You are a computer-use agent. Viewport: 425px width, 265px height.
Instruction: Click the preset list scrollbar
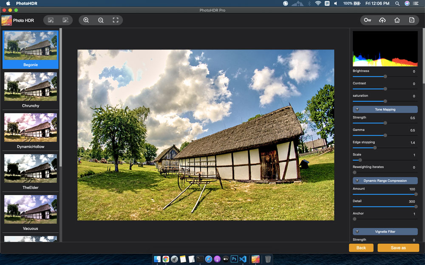click(61, 98)
